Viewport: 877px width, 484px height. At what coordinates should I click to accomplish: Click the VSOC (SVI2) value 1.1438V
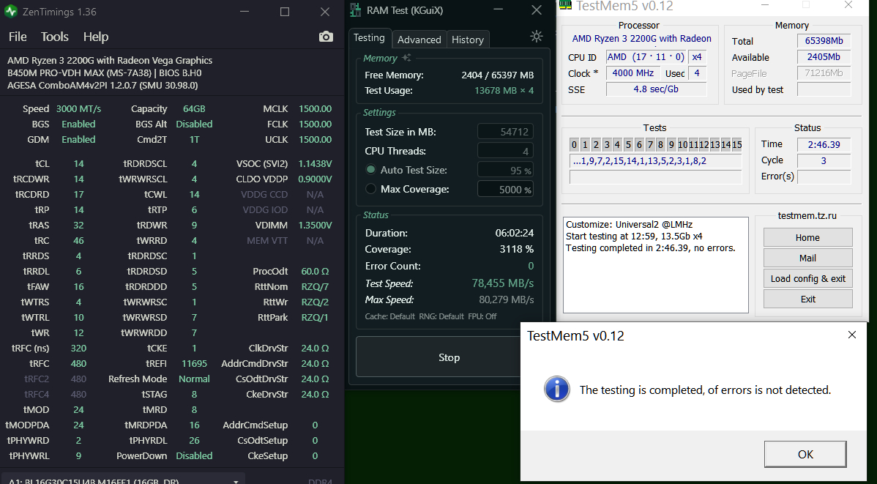pyautogui.click(x=315, y=164)
